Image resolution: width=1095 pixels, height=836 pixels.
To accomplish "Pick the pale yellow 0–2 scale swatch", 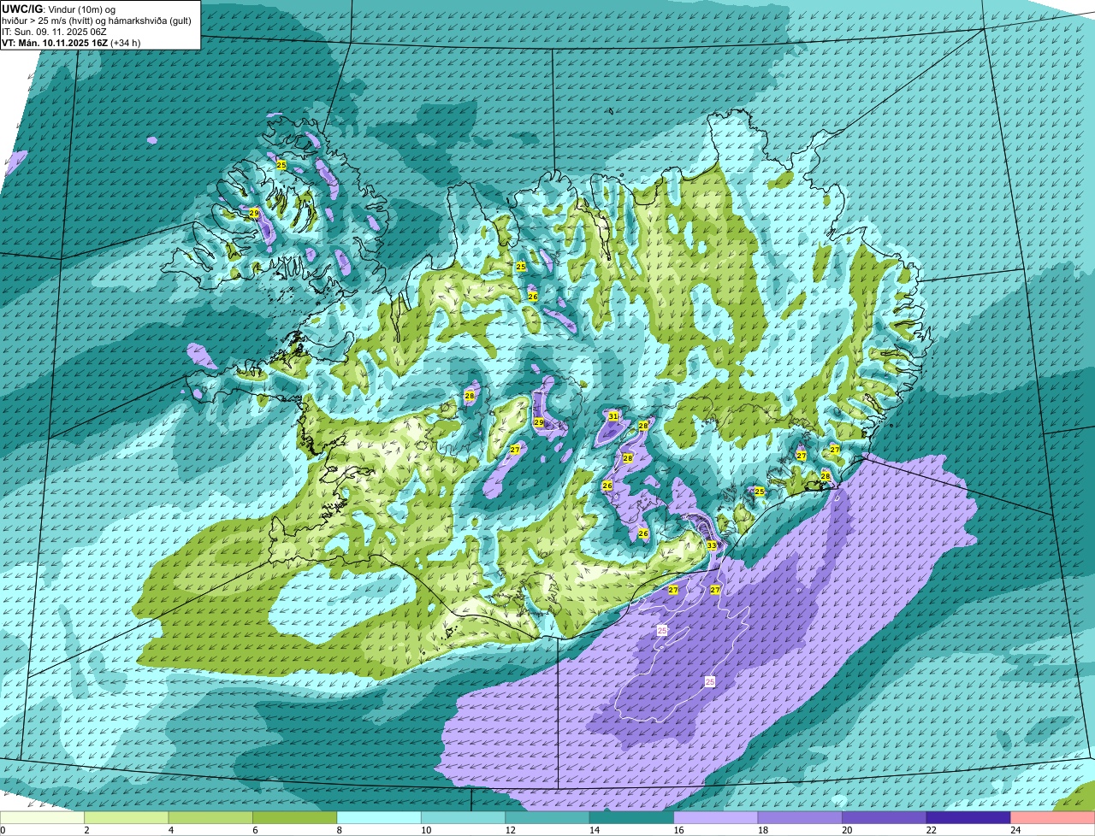I will pos(43,817).
